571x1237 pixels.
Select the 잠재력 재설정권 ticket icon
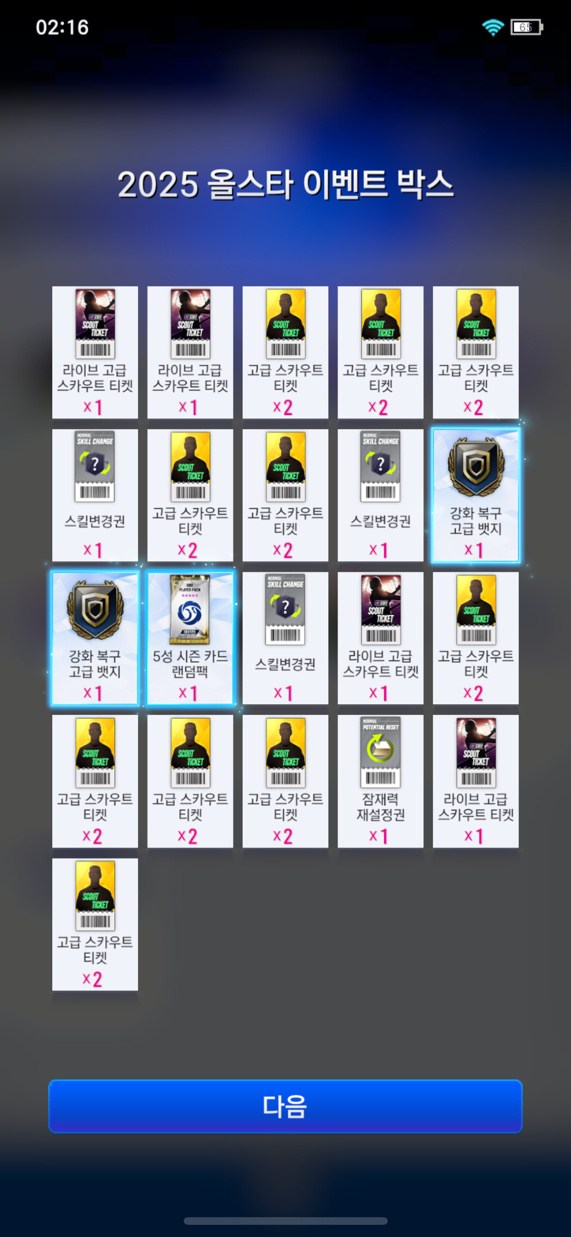point(381,753)
